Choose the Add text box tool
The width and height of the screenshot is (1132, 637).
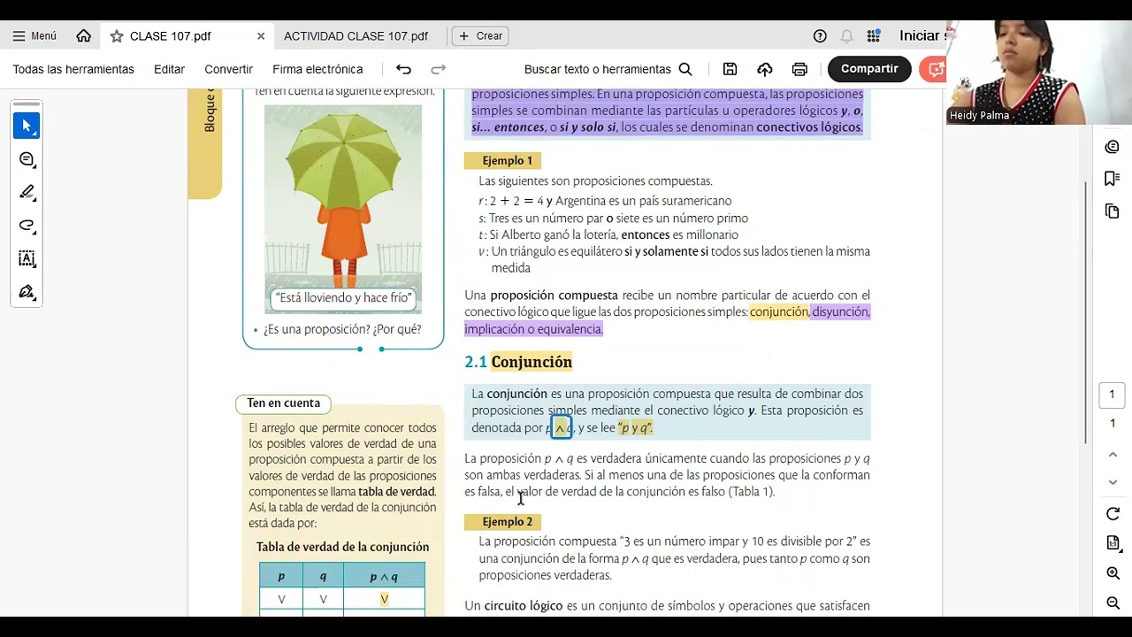[27, 258]
